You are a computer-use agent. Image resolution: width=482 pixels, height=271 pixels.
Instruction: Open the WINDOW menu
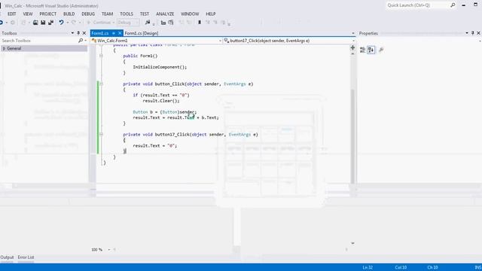[x=190, y=14]
